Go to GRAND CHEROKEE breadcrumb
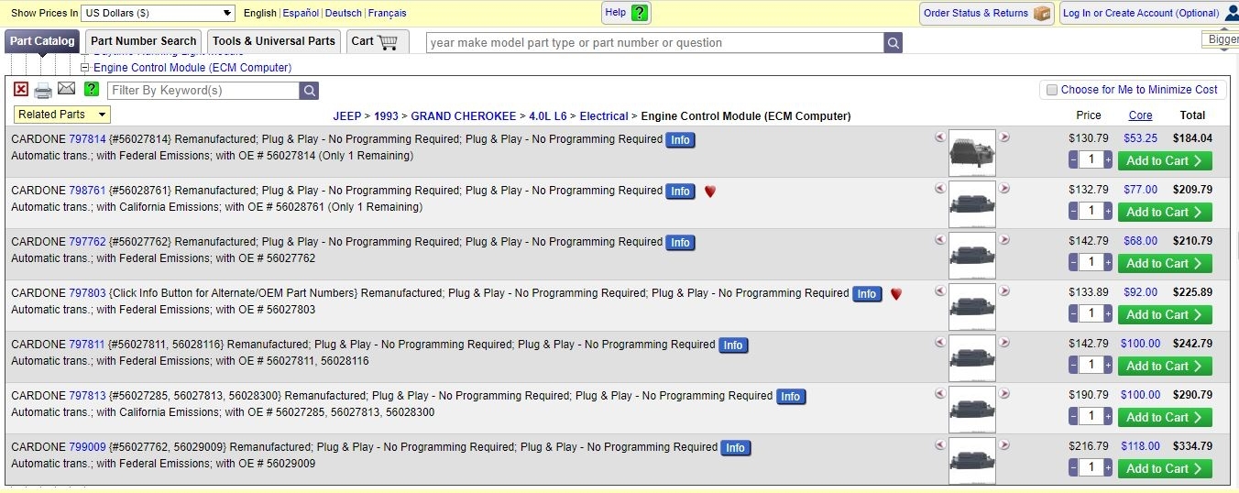The height and width of the screenshot is (493, 1239). point(464,116)
